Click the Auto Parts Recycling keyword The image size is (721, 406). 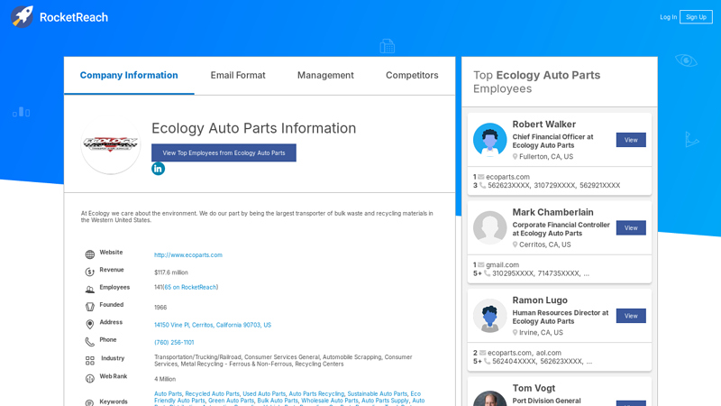pos(316,394)
